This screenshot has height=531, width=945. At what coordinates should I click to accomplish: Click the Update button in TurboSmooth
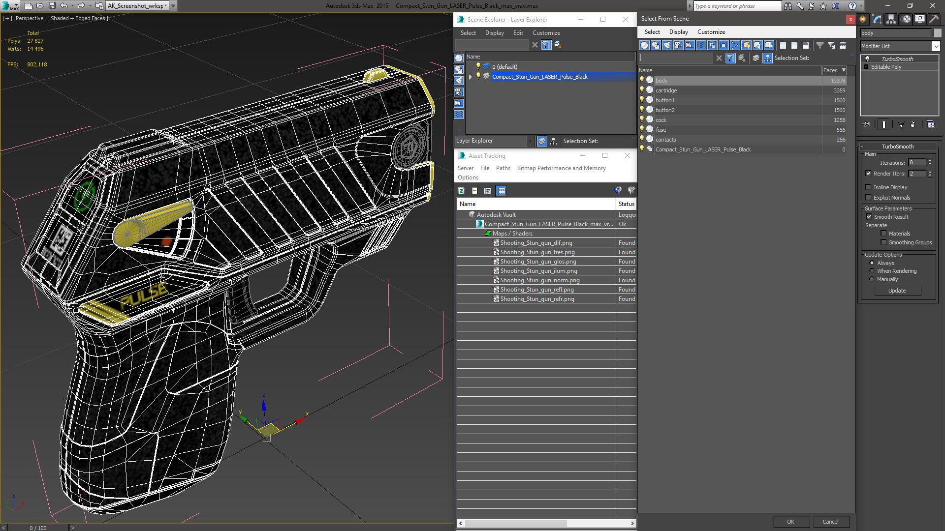pyautogui.click(x=897, y=291)
